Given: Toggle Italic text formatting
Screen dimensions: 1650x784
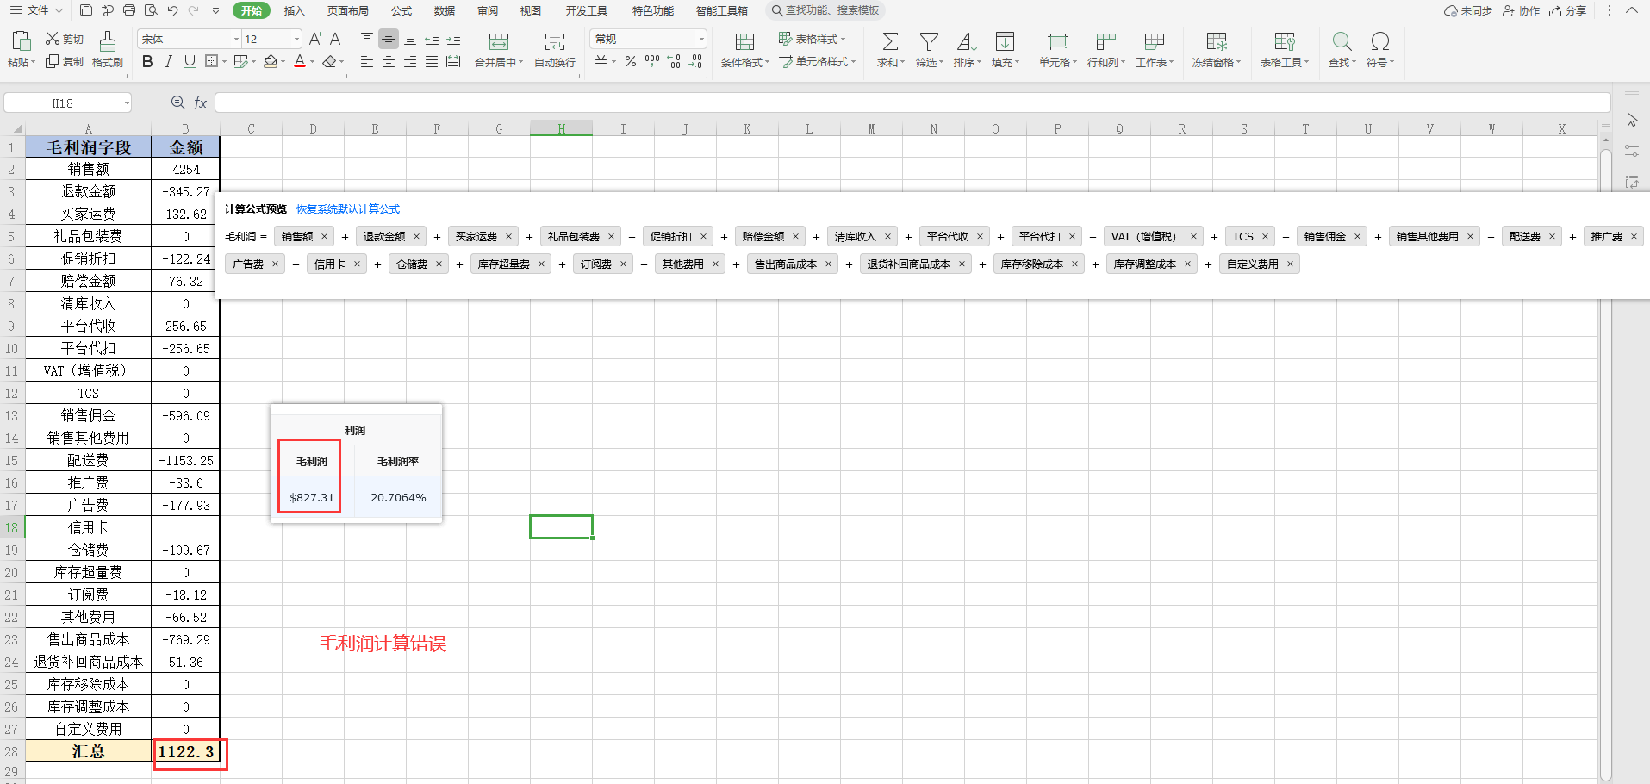Looking at the screenshot, I should [x=169, y=62].
